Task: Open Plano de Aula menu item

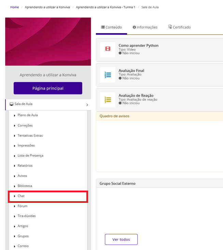Action: (28, 115)
